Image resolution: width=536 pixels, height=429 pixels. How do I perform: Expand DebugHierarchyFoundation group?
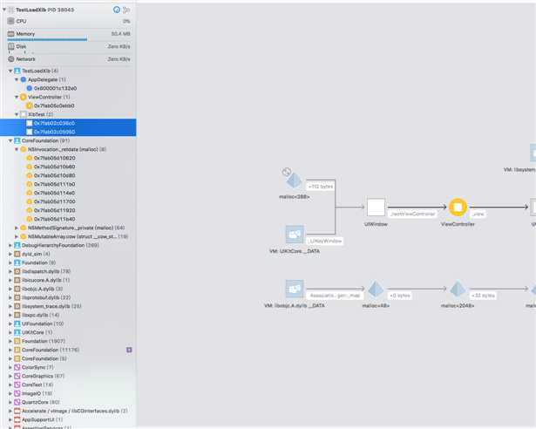tap(10, 245)
